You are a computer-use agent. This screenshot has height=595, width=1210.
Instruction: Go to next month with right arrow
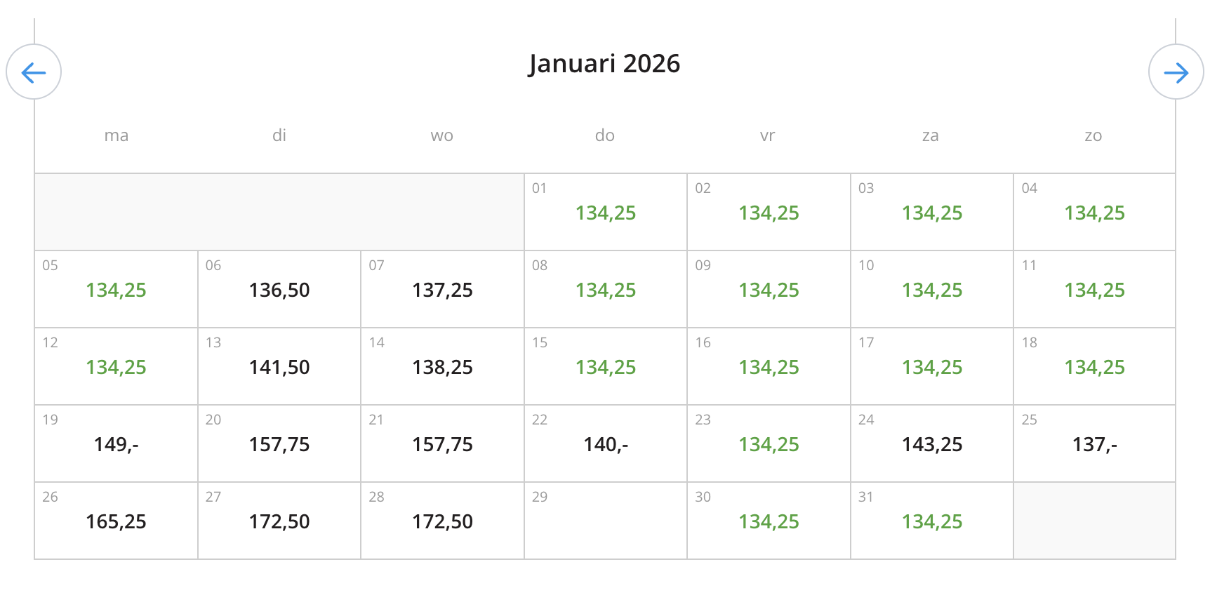click(1176, 72)
